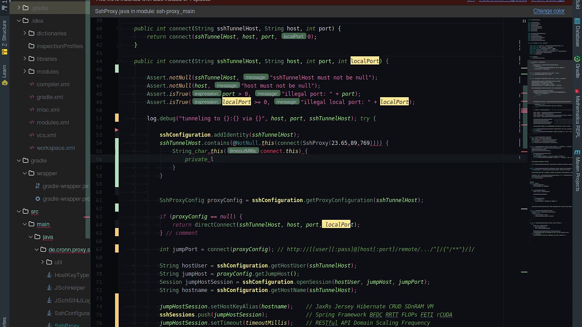
Task: Expand the util package chevron
Action: 43,262
